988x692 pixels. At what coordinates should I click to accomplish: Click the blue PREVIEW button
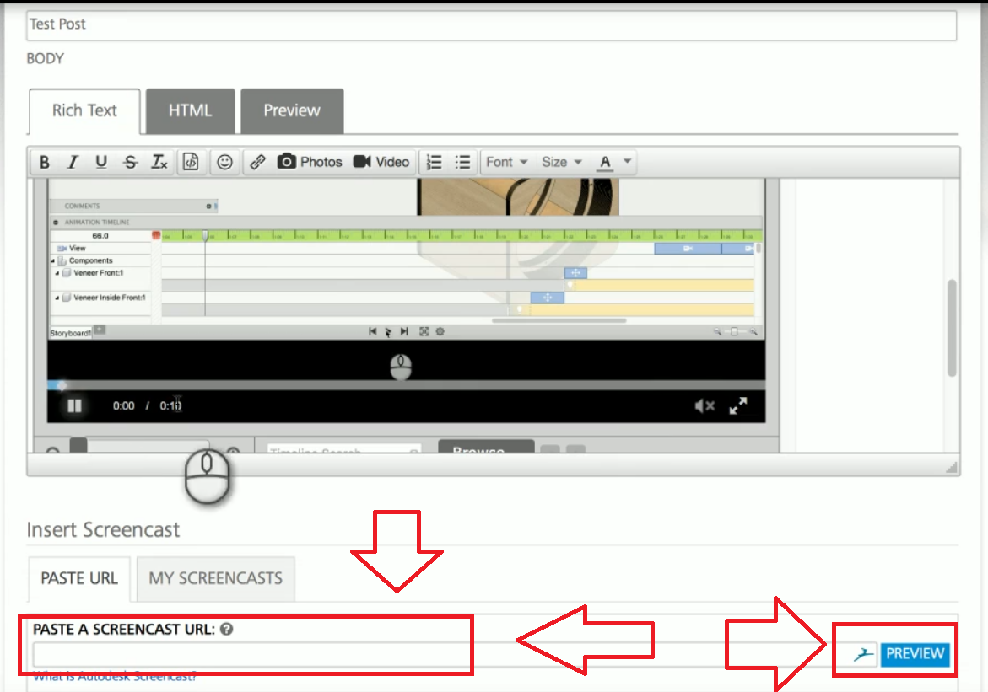915,653
